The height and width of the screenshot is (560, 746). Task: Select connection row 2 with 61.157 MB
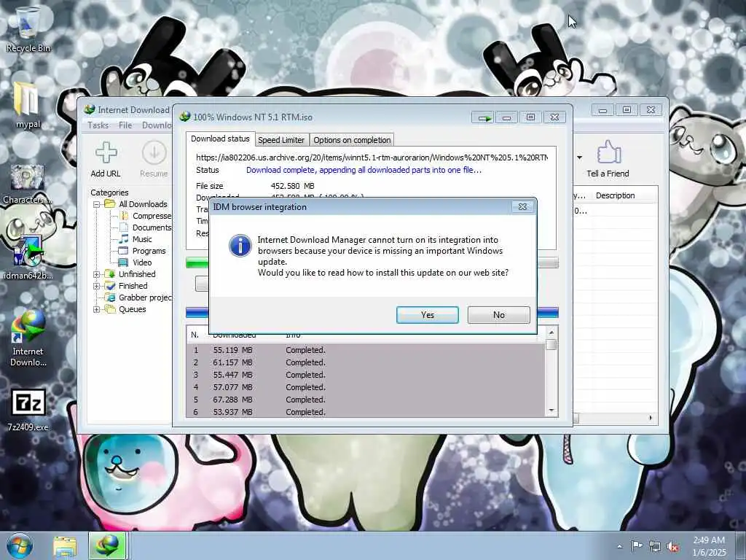coord(366,362)
